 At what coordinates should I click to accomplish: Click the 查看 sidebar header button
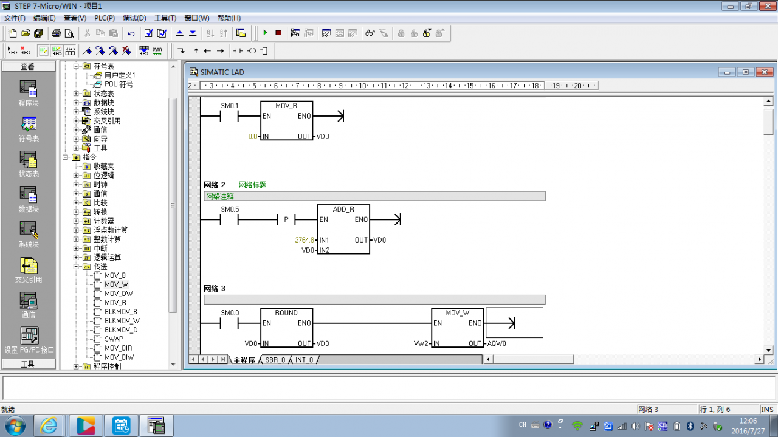pos(28,67)
